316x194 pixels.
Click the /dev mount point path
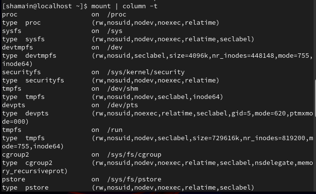click(x=115, y=48)
